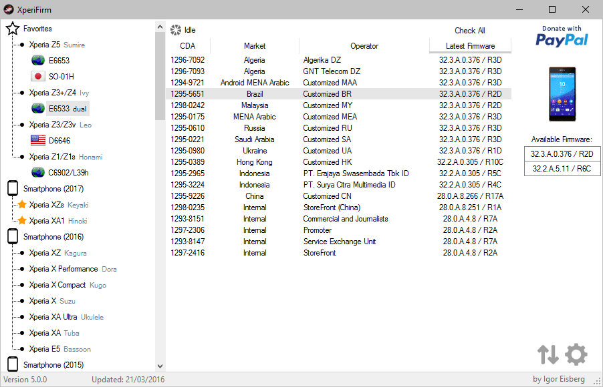Select StoreFront (China) row
Viewport: 603px width, 387px height.
click(338, 208)
